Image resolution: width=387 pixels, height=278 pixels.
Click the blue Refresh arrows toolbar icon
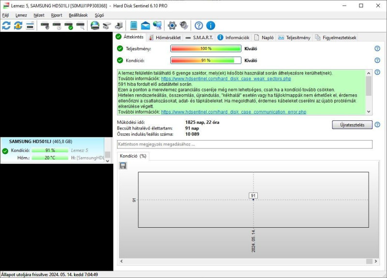coord(6,26)
